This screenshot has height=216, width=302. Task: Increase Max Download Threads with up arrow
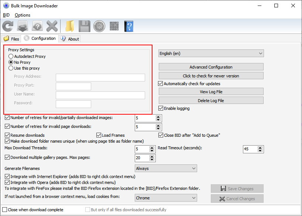point(152,148)
